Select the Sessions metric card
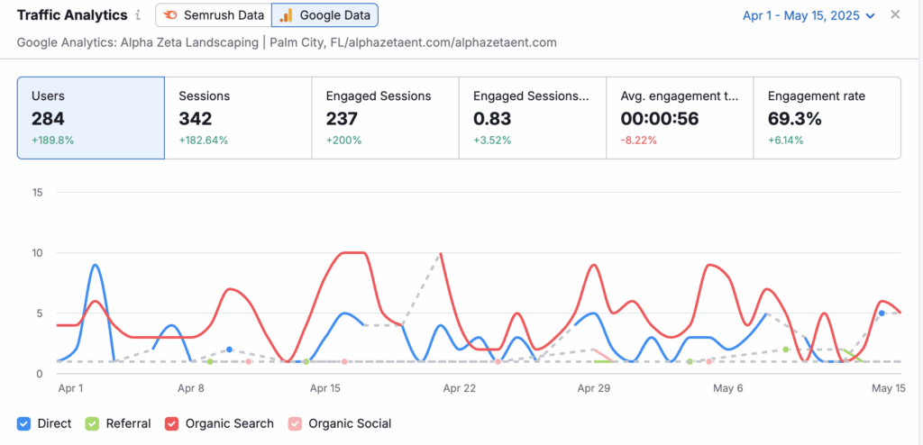Viewport: 923px width, 445px height. (x=238, y=118)
